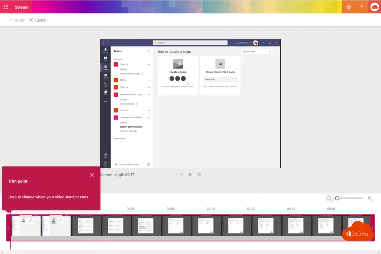Click the right trim handle
This screenshot has width=381, height=254.
372,228
